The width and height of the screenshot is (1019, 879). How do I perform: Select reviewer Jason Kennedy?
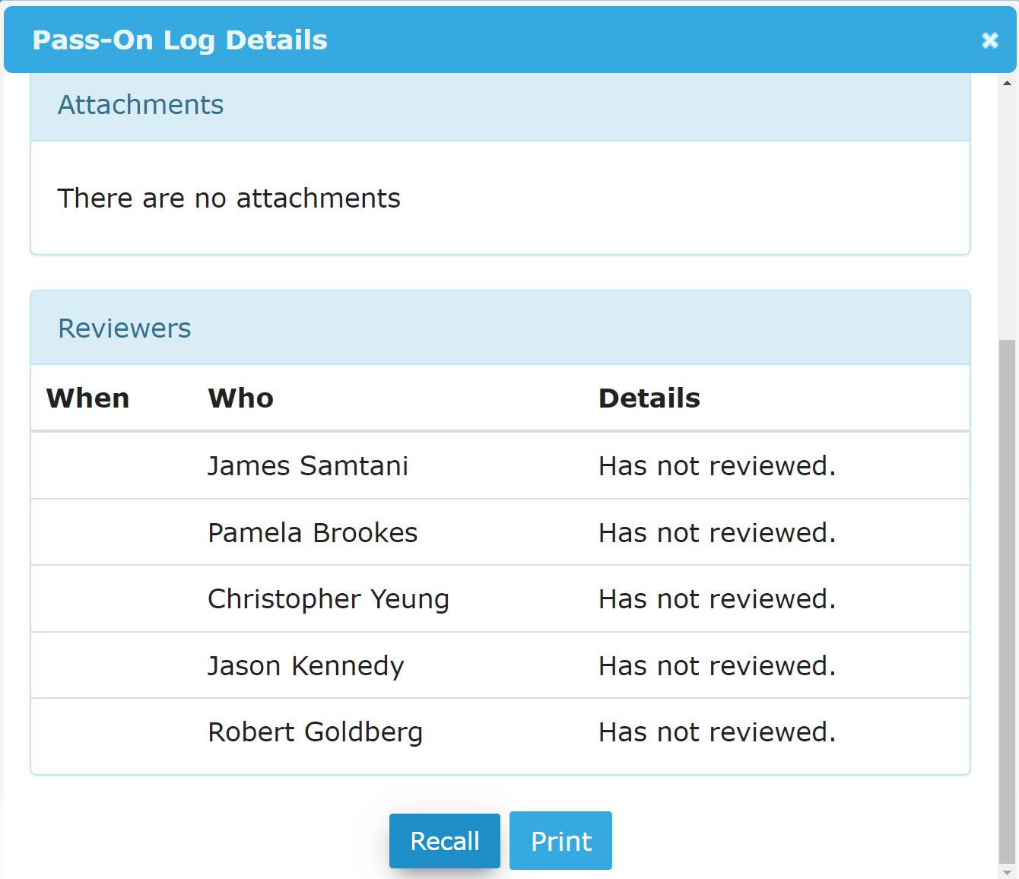pos(306,666)
